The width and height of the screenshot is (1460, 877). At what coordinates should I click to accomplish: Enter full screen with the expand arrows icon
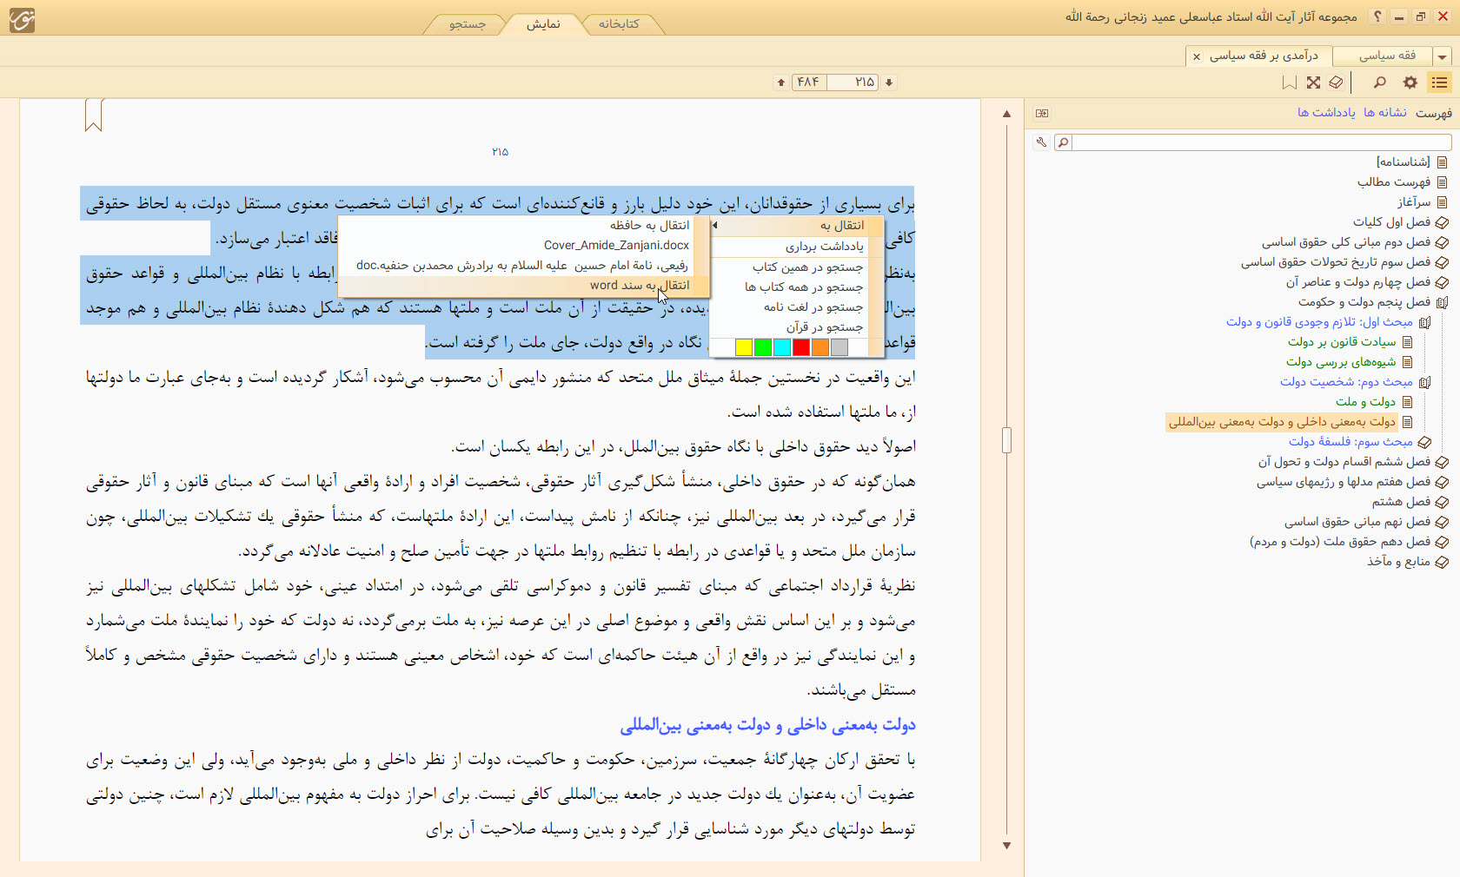coord(1313,82)
